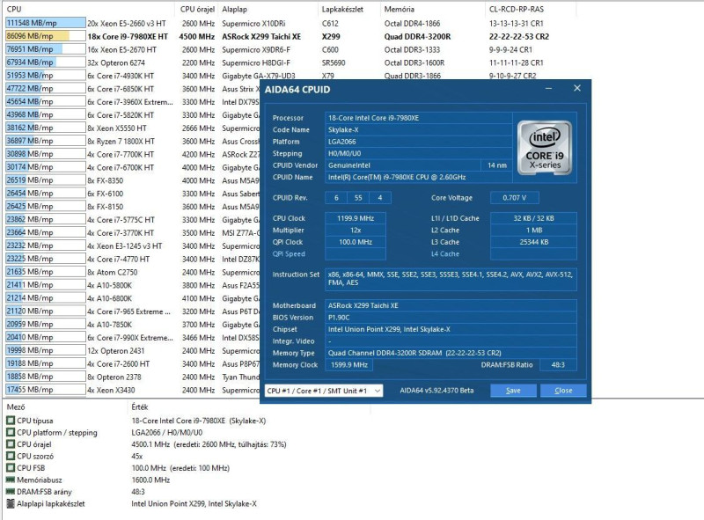Close the AIDA64 CPUID window with X

click(577, 89)
